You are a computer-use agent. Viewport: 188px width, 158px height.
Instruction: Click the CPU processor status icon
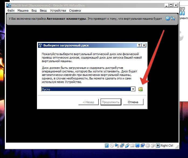click(x=148, y=146)
